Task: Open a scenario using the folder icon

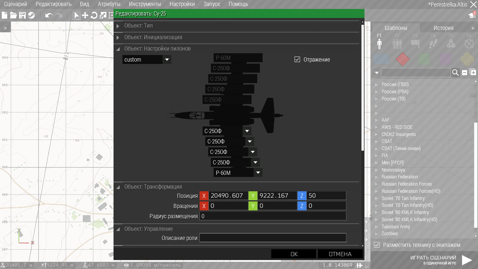Action: (x=13, y=15)
